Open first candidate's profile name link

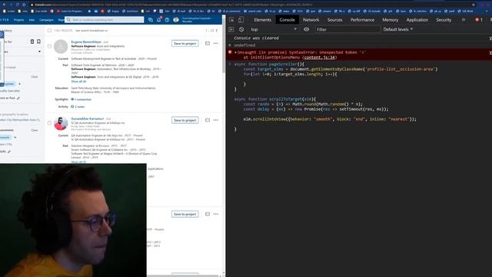coord(86,42)
